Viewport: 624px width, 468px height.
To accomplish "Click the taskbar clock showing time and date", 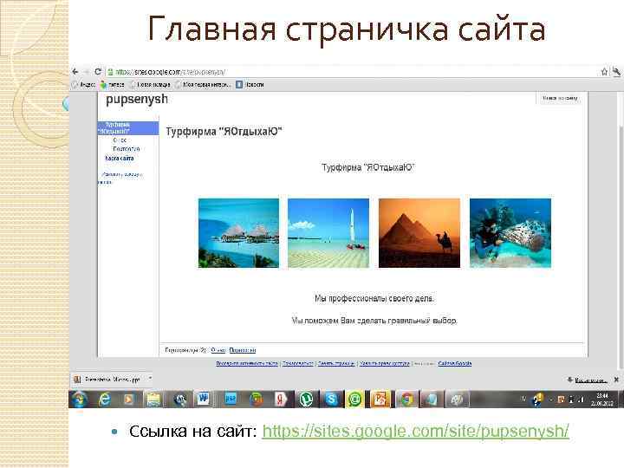I will click(x=601, y=400).
